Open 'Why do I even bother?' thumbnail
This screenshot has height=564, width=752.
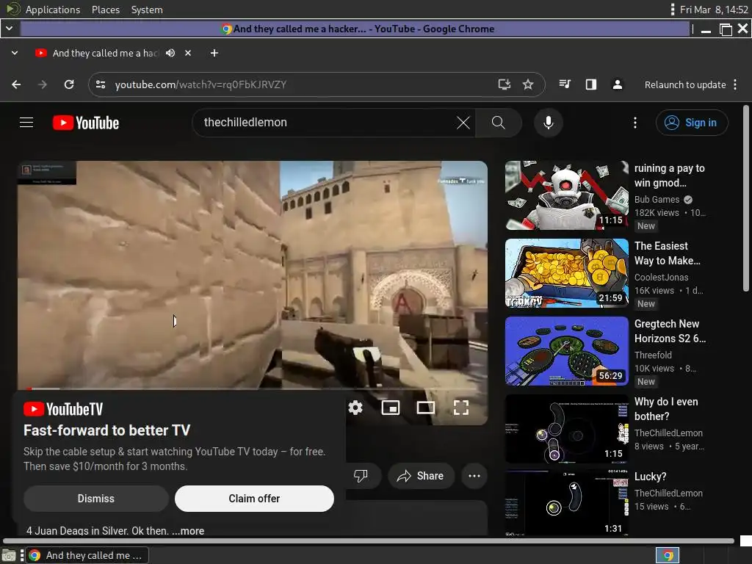pos(566,429)
